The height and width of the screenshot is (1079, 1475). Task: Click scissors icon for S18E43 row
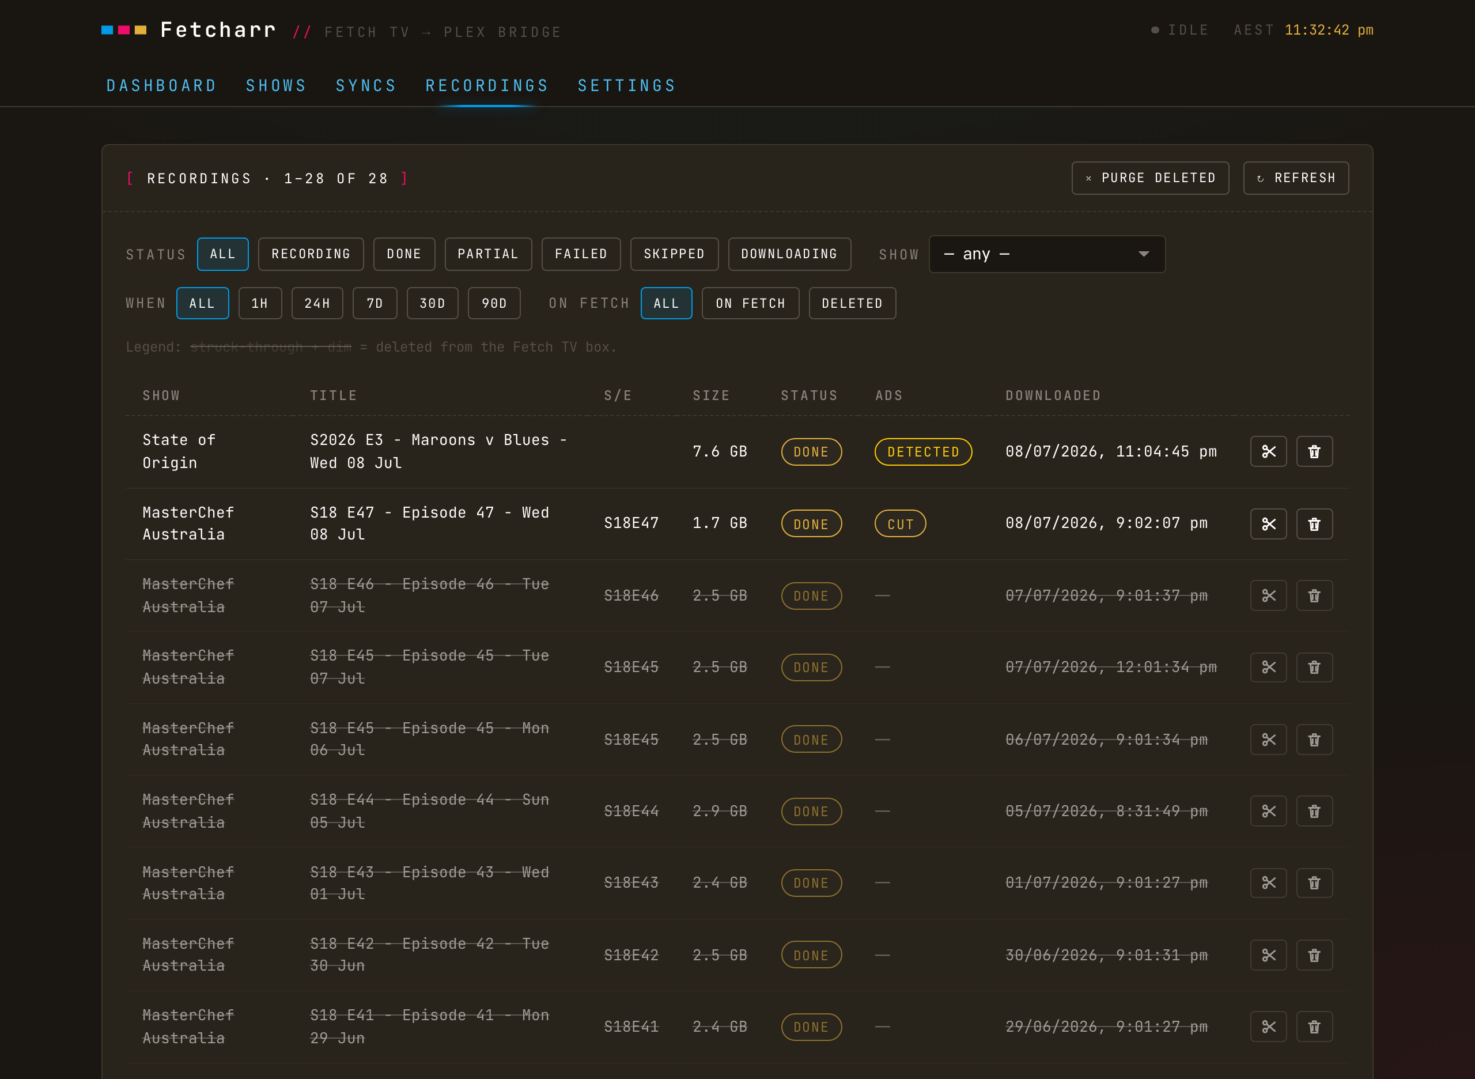pos(1268,883)
